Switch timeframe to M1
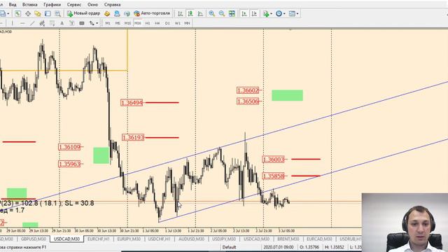Viewport: 448px width, 252px height. (108, 23)
